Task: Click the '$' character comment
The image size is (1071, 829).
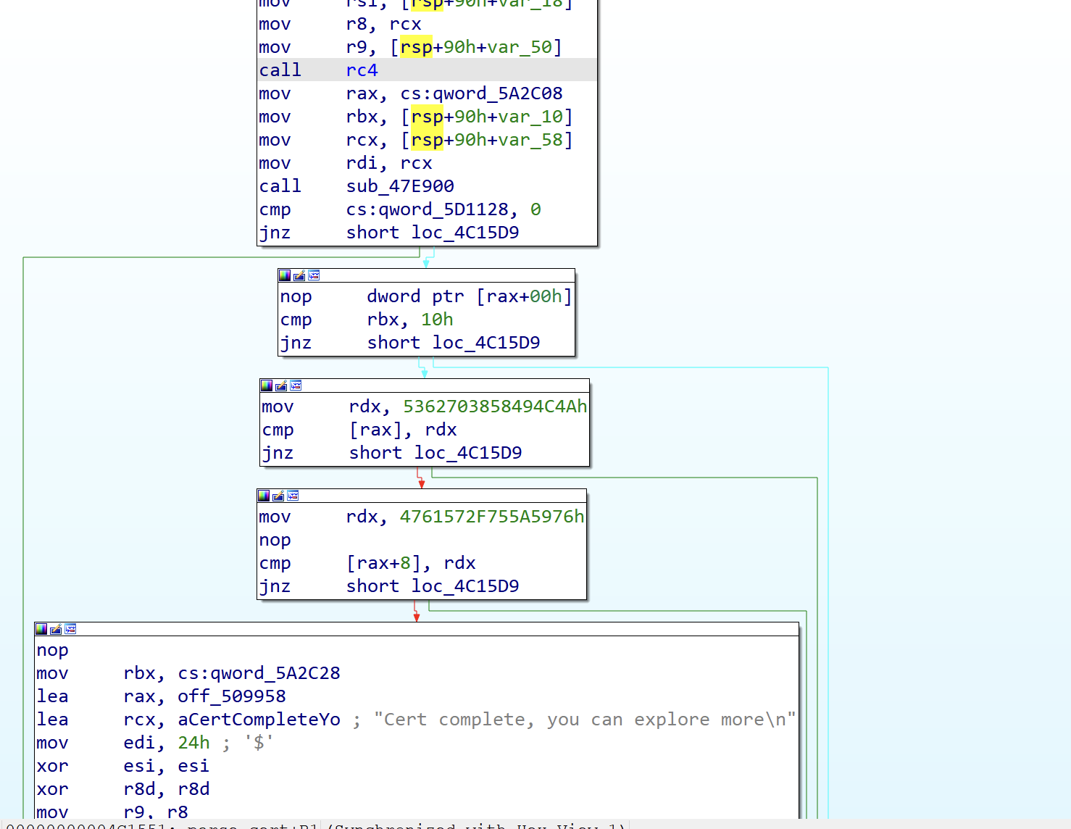Action: click(259, 743)
